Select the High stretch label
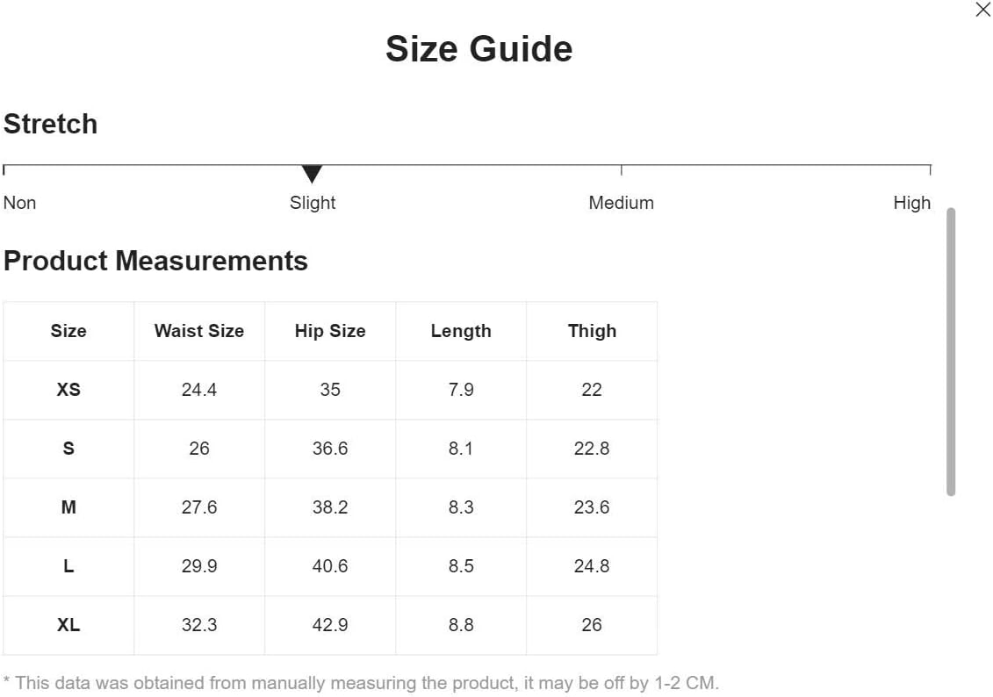This screenshot has width=993, height=697. point(911,203)
